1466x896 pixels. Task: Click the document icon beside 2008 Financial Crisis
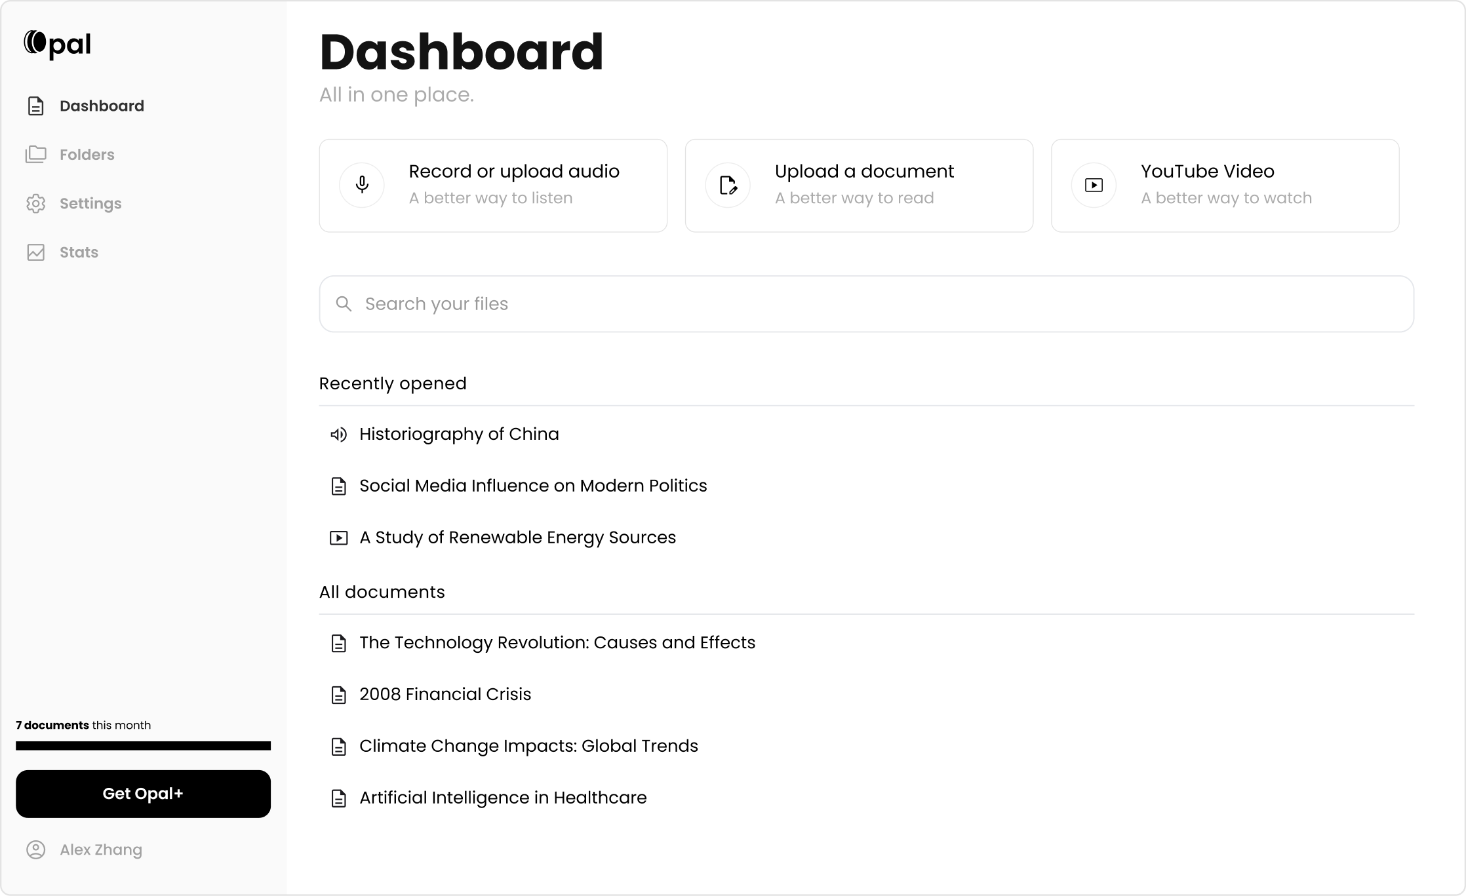coord(339,695)
